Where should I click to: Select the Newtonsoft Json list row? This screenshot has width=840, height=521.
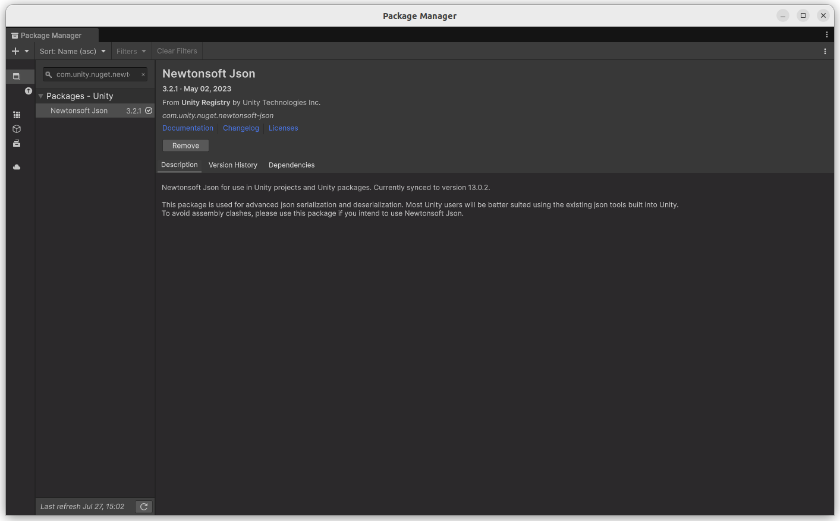(95, 110)
